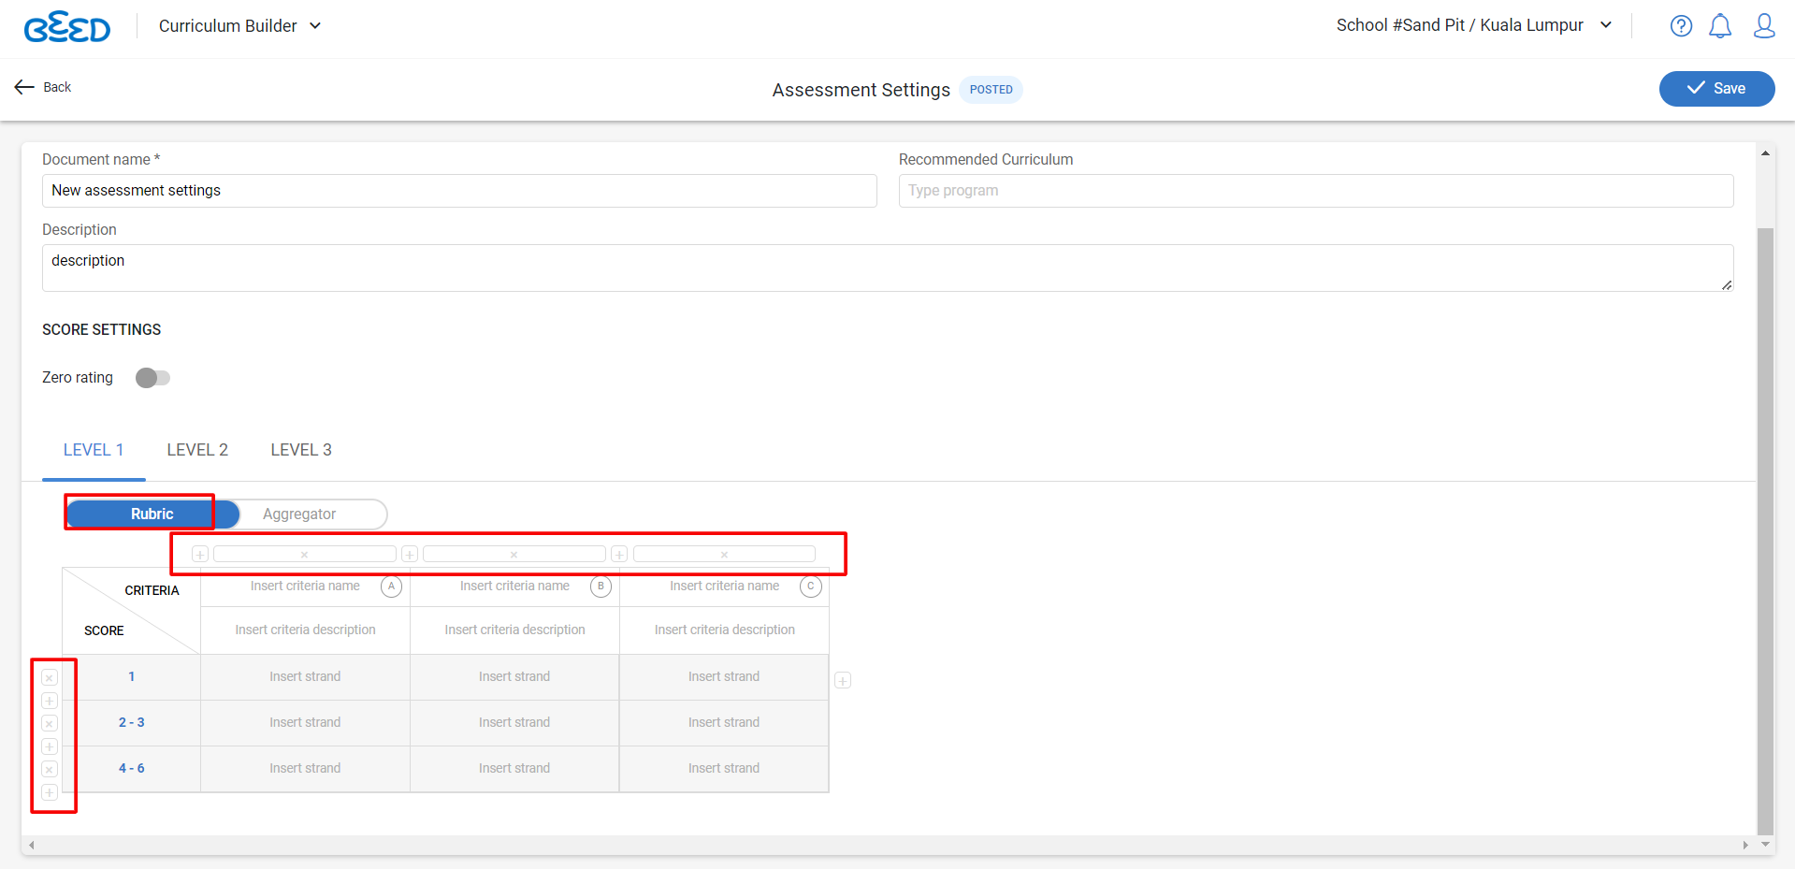1795x869 pixels.
Task: Click strand cell for score 1, column C
Action: pyautogui.click(x=724, y=677)
